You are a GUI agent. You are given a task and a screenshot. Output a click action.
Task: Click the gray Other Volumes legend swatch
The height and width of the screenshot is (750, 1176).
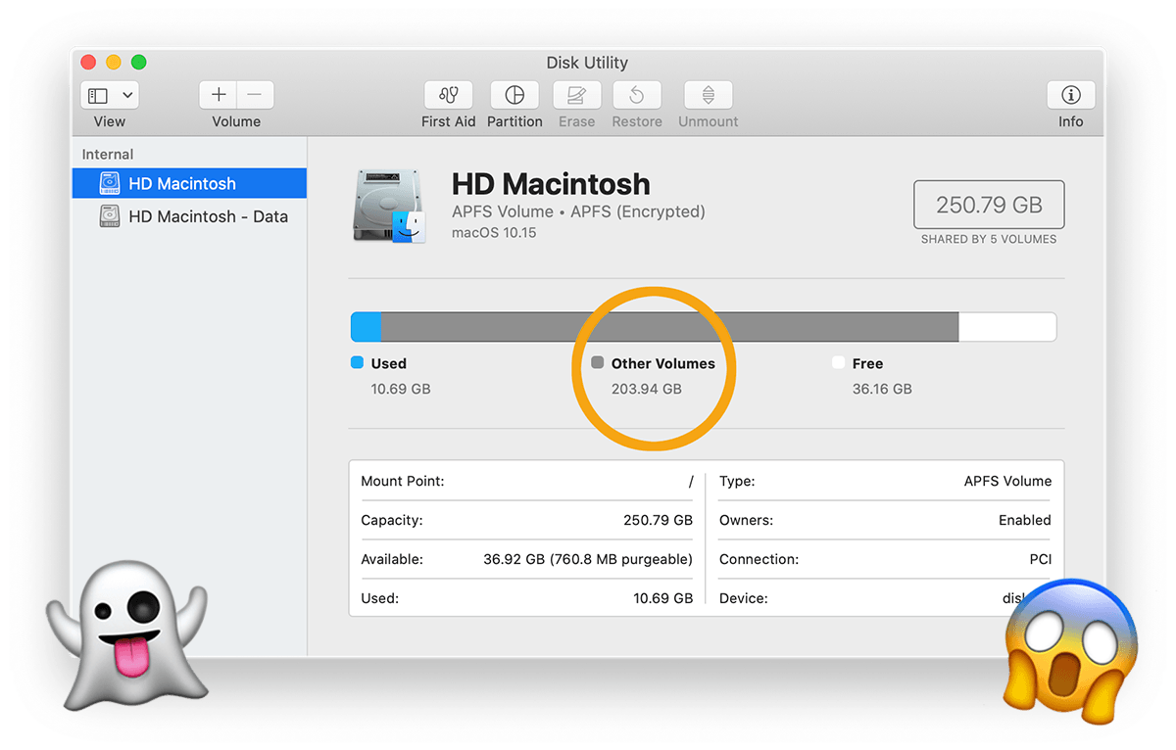(598, 362)
